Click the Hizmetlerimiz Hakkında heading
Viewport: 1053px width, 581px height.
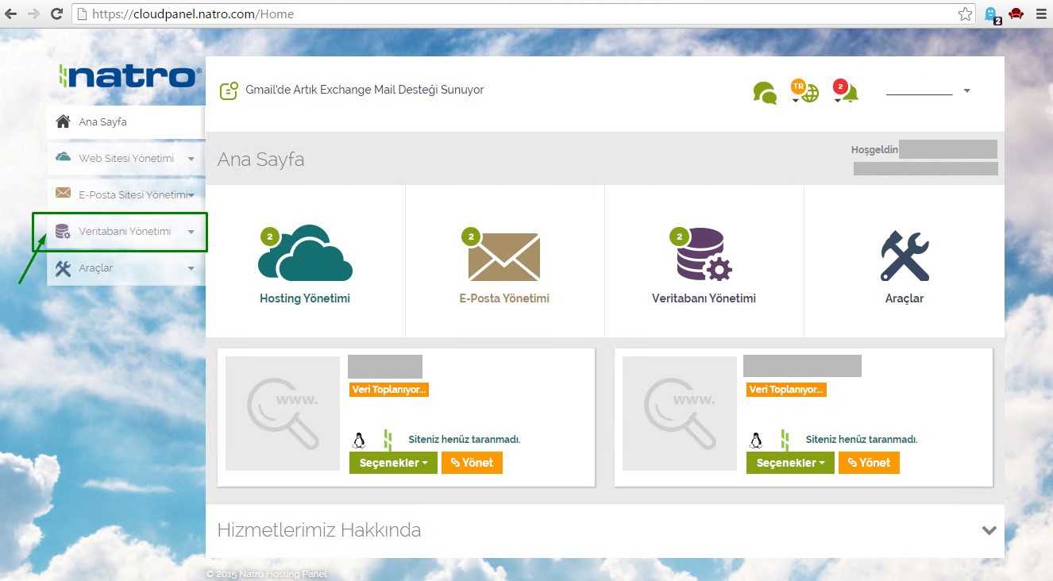coord(319,530)
